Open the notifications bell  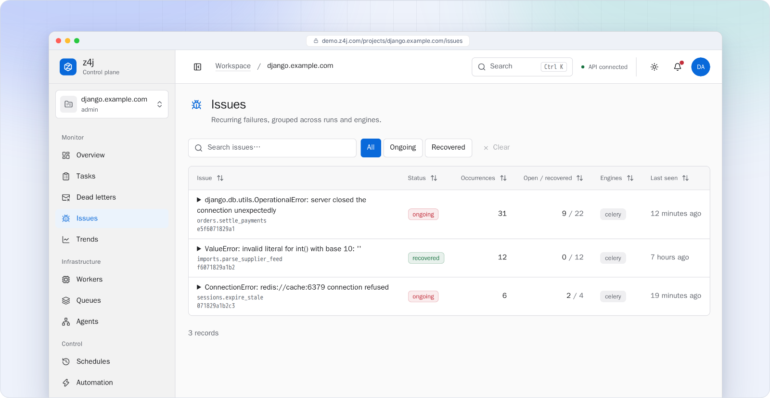(678, 67)
